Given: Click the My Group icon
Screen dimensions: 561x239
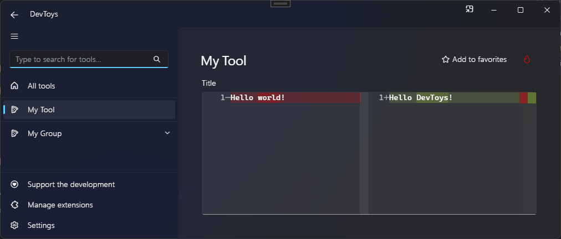Looking at the screenshot, I should (x=14, y=133).
